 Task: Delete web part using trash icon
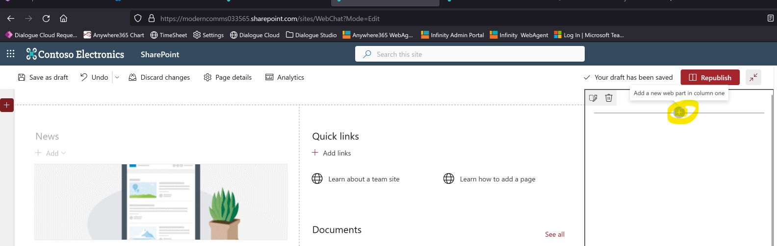click(x=609, y=98)
